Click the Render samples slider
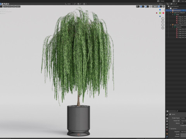186x139 pixels. tap(183, 134)
